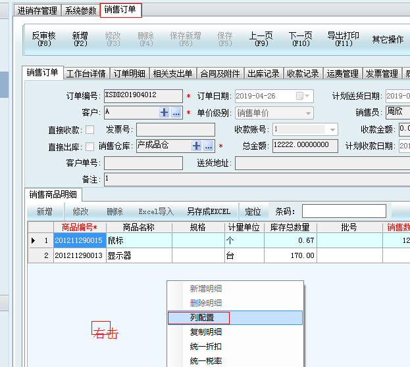Open the 收款账号 dropdown list

[x=332, y=129]
